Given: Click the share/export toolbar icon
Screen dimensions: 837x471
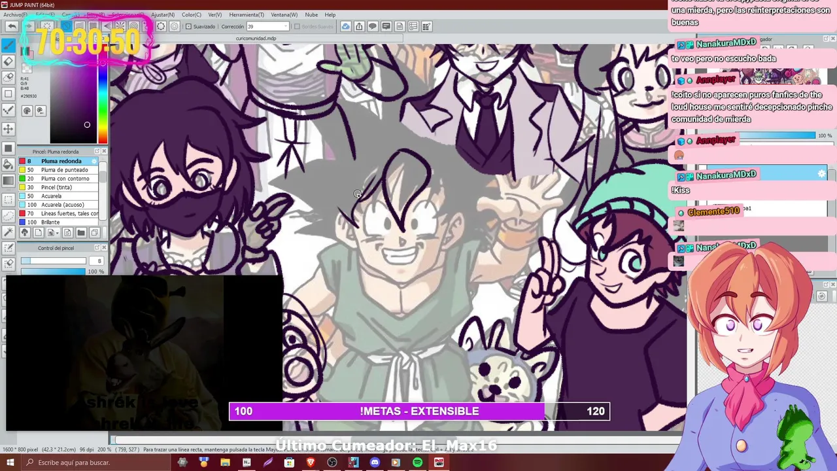Looking at the screenshot, I should pos(359,26).
